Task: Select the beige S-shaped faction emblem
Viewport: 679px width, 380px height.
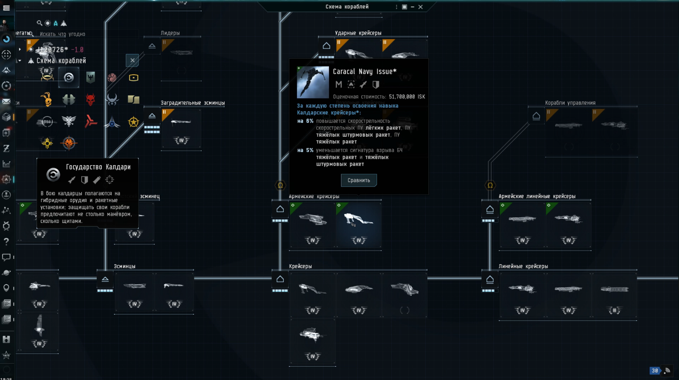Action: tap(134, 99)
